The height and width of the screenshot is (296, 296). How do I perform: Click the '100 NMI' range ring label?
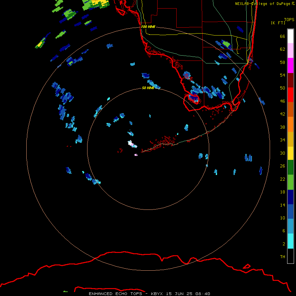coord(148,27)
